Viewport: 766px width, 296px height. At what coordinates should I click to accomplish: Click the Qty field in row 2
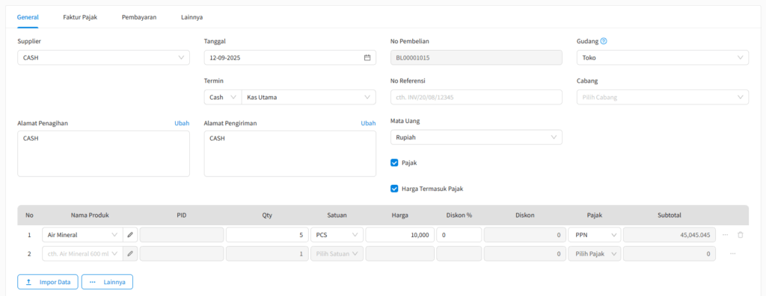(267, 254)
